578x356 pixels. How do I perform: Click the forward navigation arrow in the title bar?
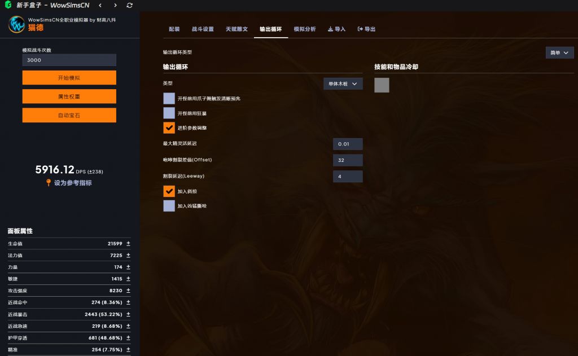(x=115, y=5)
